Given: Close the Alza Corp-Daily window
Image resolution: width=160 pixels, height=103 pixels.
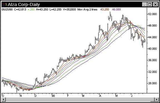Looking at the screenshot, I should tap(155, 4).
